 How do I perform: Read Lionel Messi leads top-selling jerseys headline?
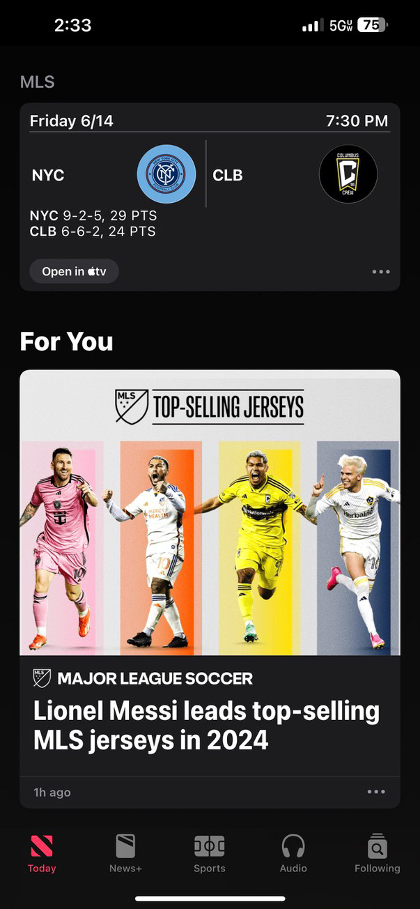(206, 726)
